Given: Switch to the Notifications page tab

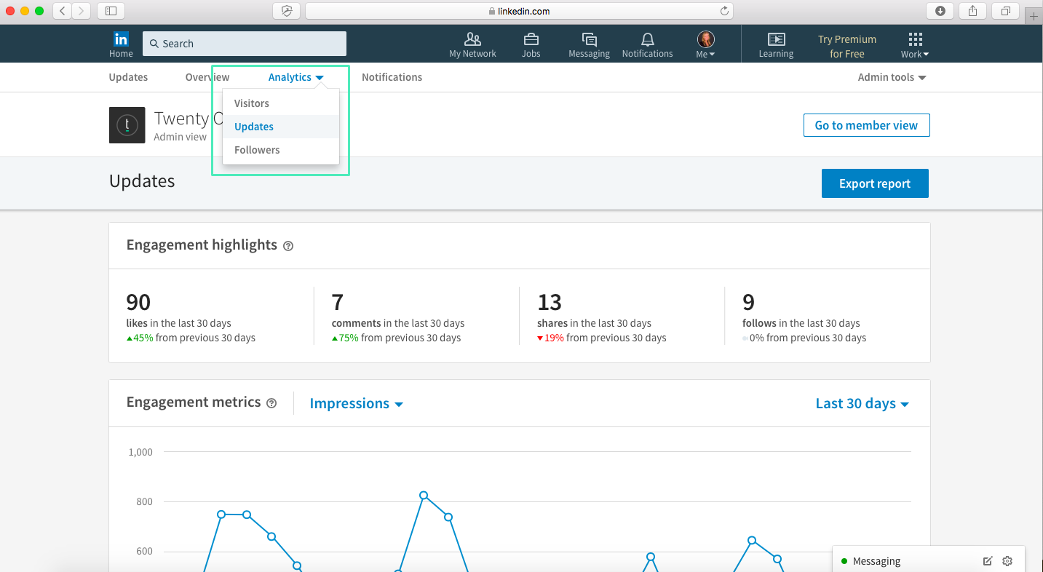Looking at the screenshot, I should tap(392, 77).
